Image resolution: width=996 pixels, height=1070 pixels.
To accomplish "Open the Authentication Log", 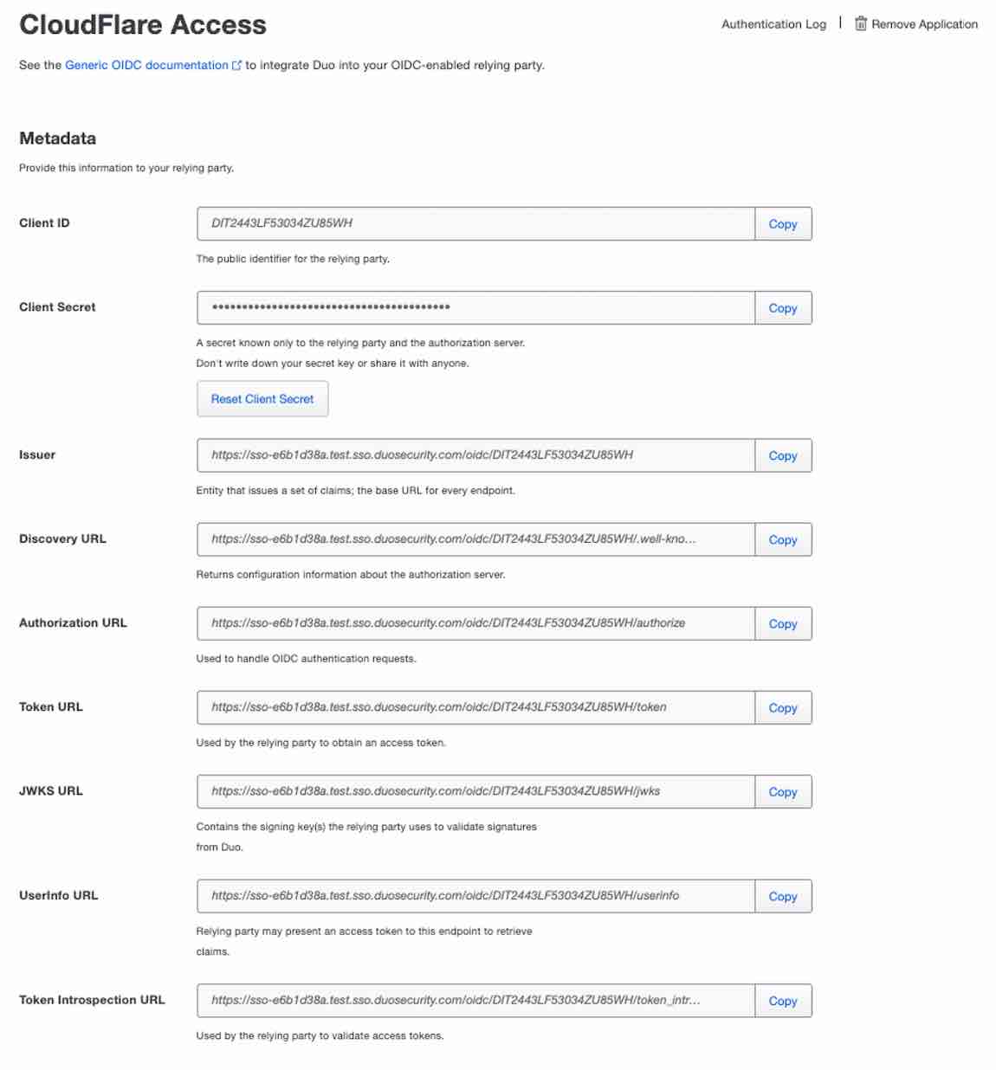I will (773, 24).
